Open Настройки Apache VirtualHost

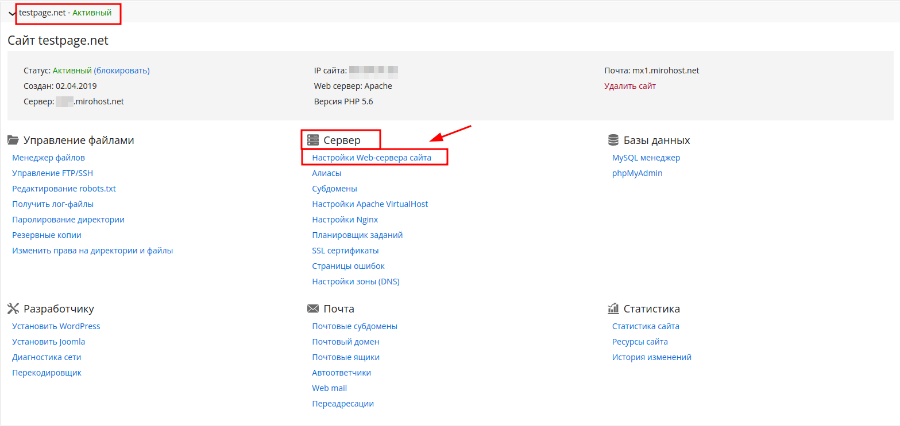pyautogui.click(x=370, y=204)
